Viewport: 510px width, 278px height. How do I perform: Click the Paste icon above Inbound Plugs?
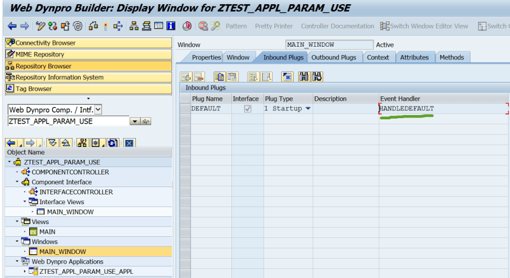click(x=232, y=77)
